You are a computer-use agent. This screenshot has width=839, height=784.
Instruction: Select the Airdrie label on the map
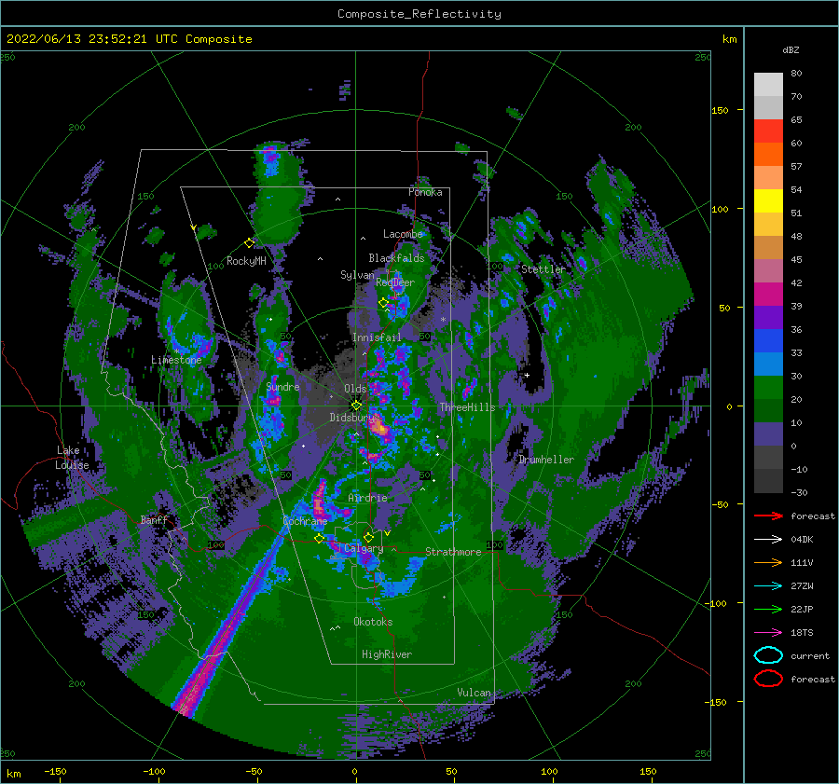(x=367, y=498)
